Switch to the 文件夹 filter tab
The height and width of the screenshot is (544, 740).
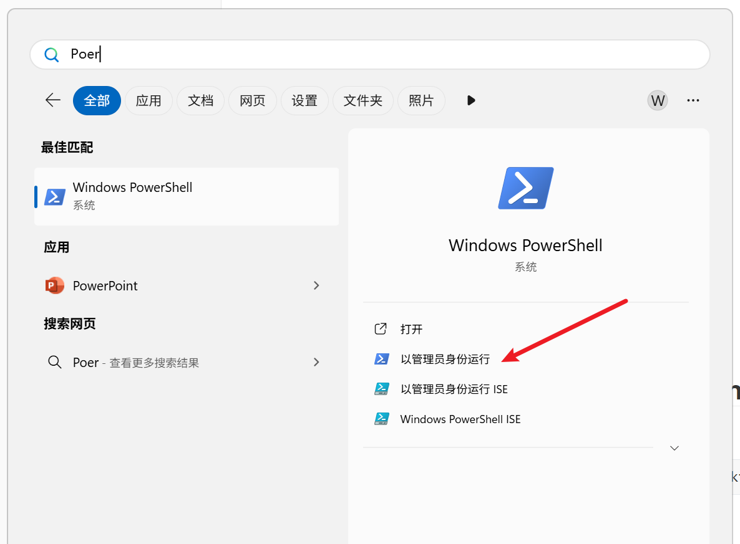click(363, 100)
